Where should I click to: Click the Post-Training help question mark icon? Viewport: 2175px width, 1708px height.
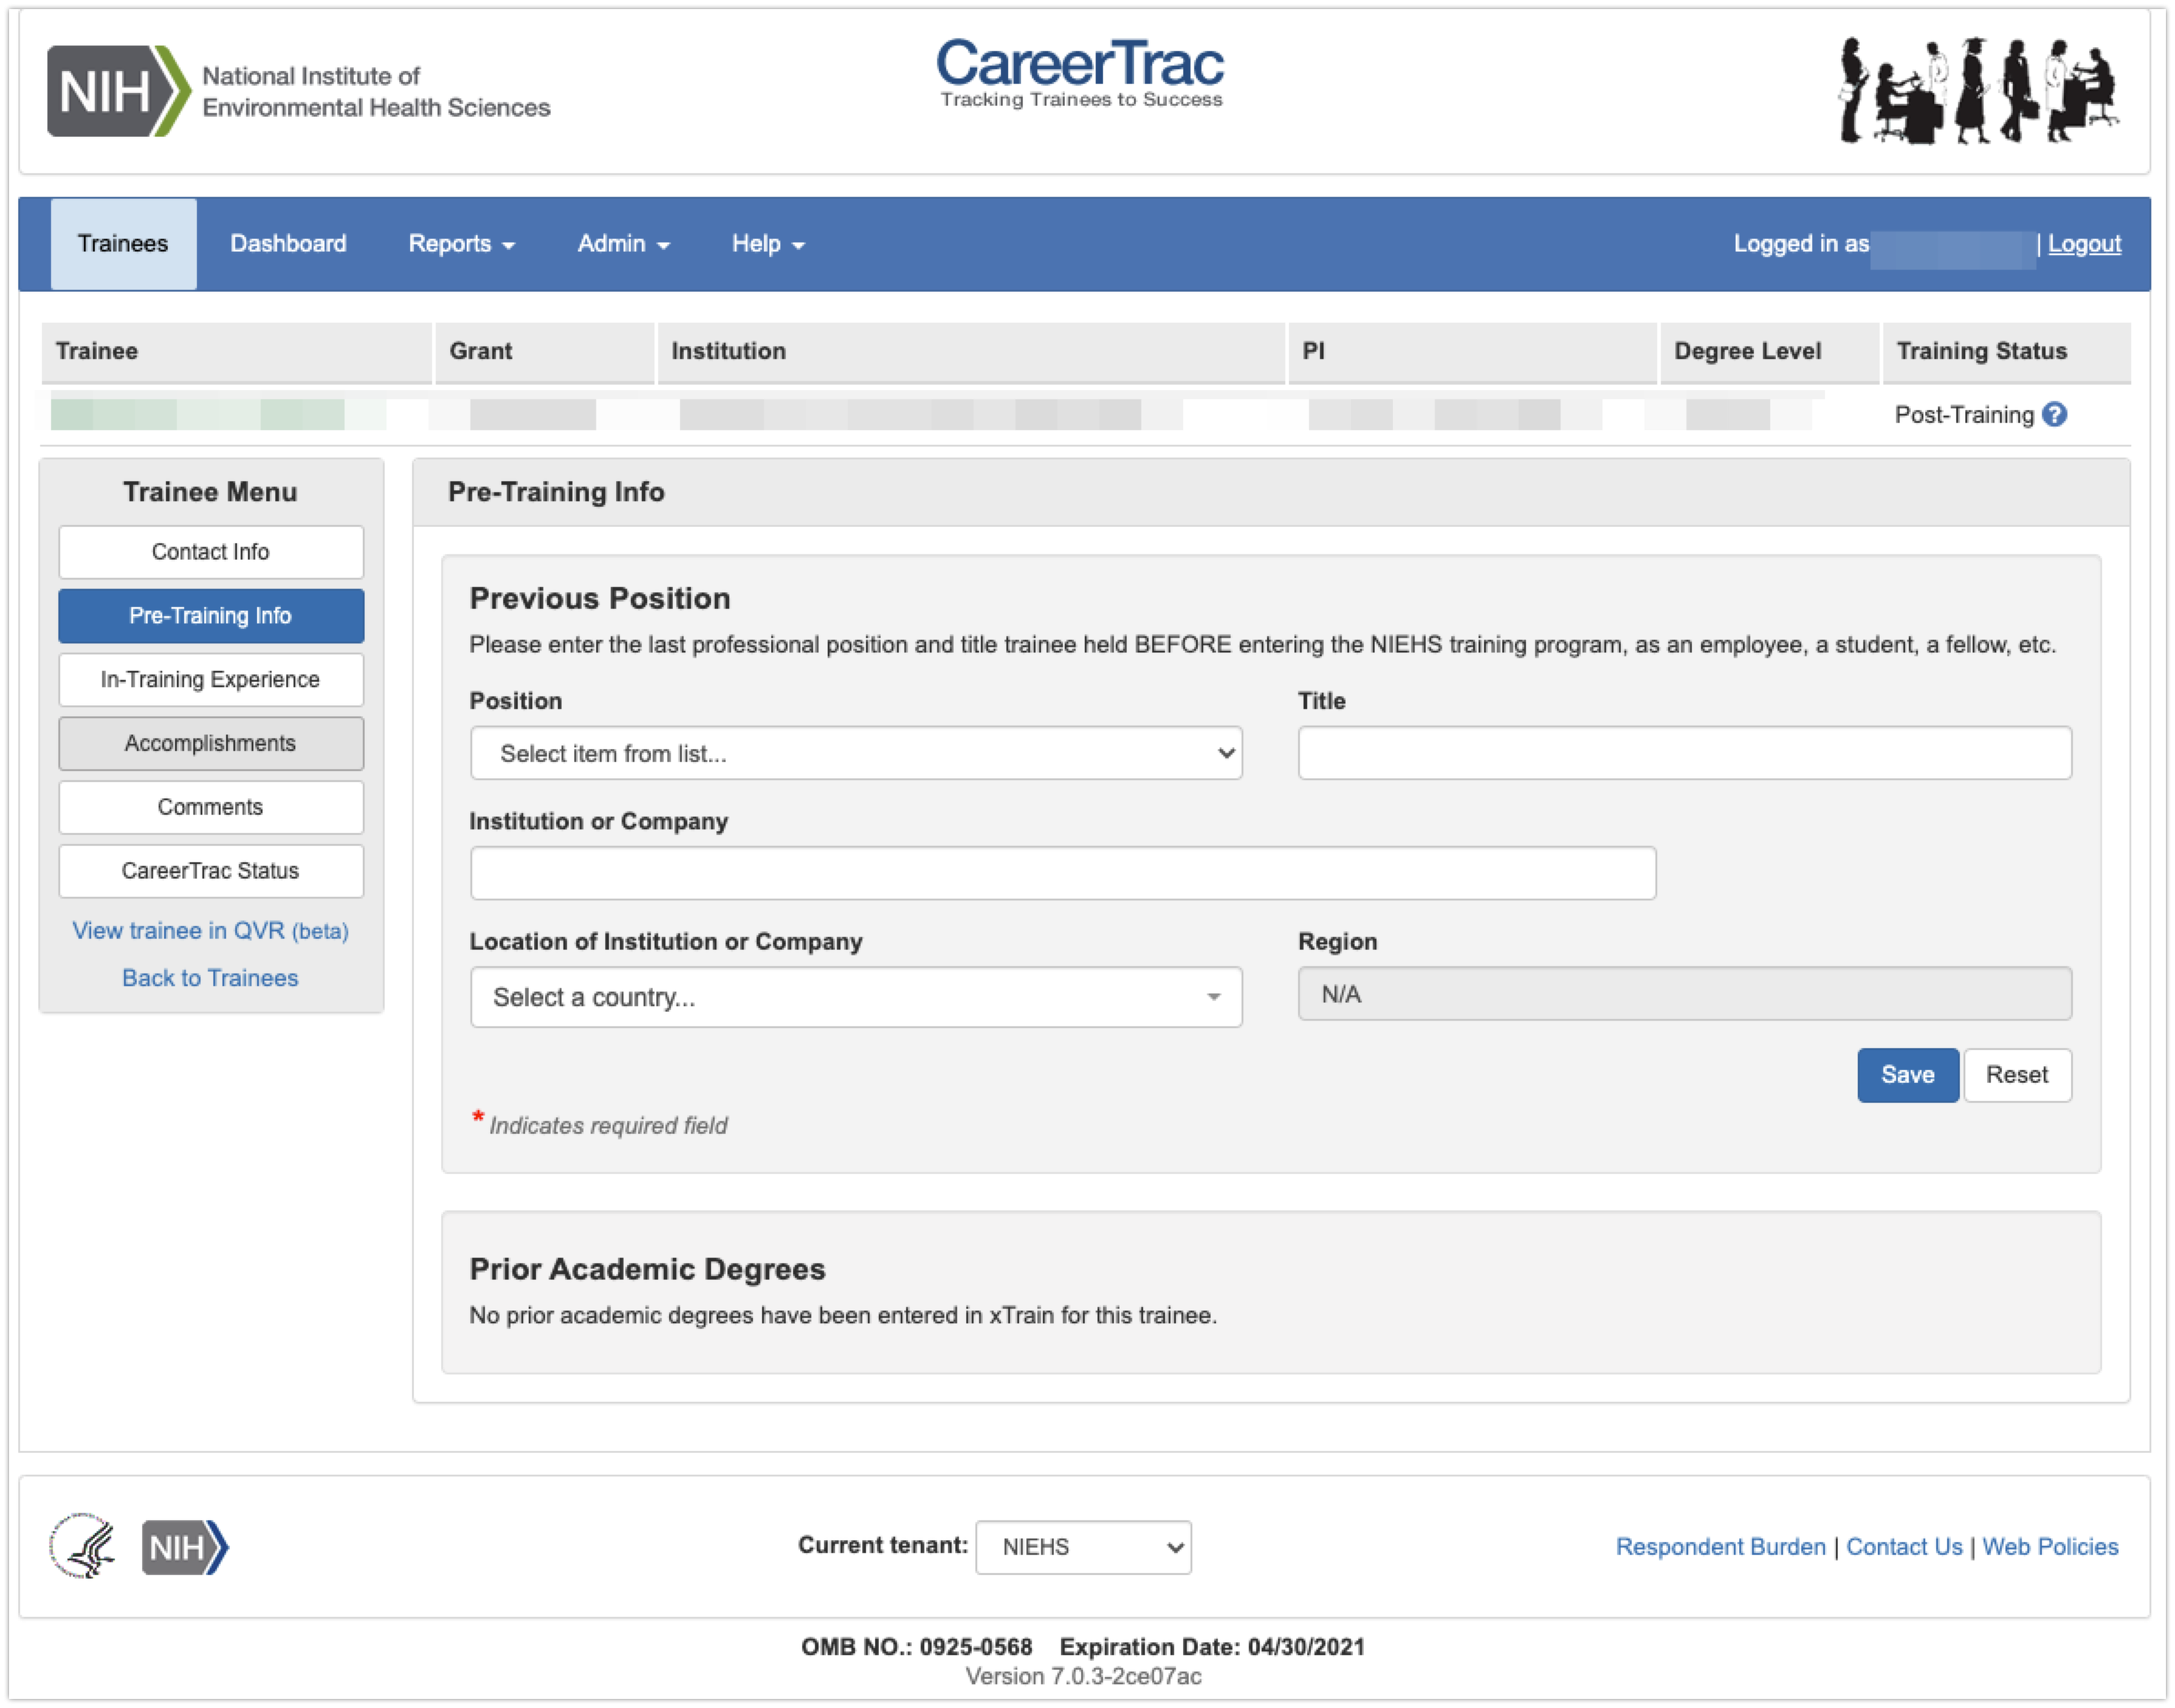[2054, 414]
